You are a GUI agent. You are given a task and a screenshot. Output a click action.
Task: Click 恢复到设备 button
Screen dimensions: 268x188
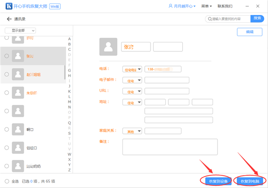(x=218, y=181)
